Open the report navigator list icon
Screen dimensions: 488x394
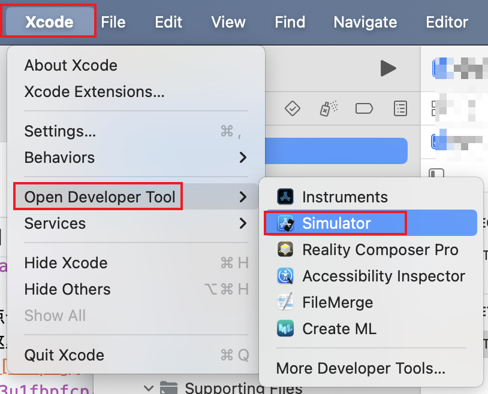click(400, 108)
